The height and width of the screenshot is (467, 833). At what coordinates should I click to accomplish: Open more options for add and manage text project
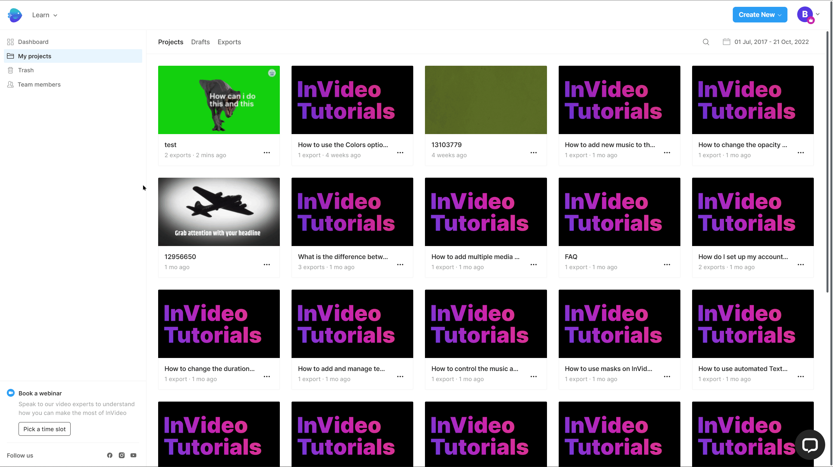coord(400,377)
